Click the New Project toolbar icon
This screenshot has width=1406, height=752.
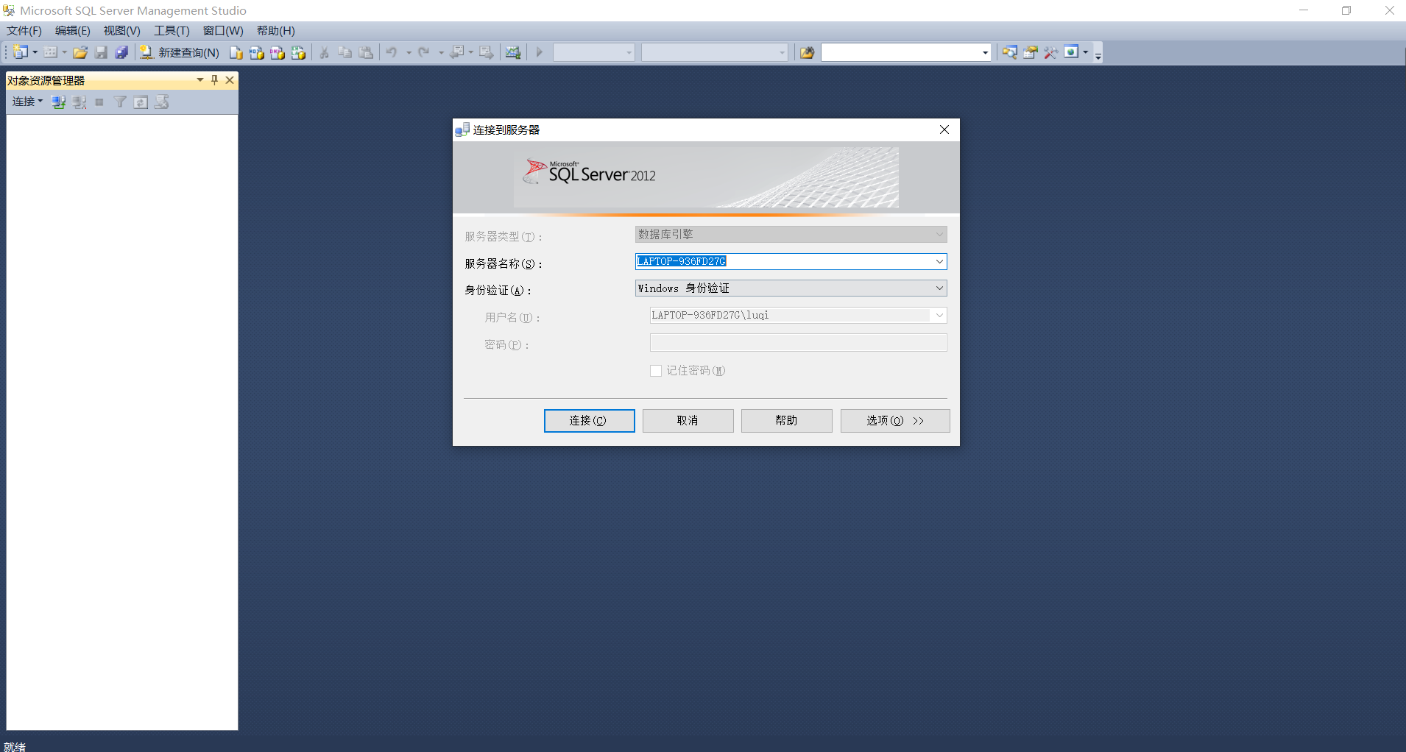click(x=21, y=52)
